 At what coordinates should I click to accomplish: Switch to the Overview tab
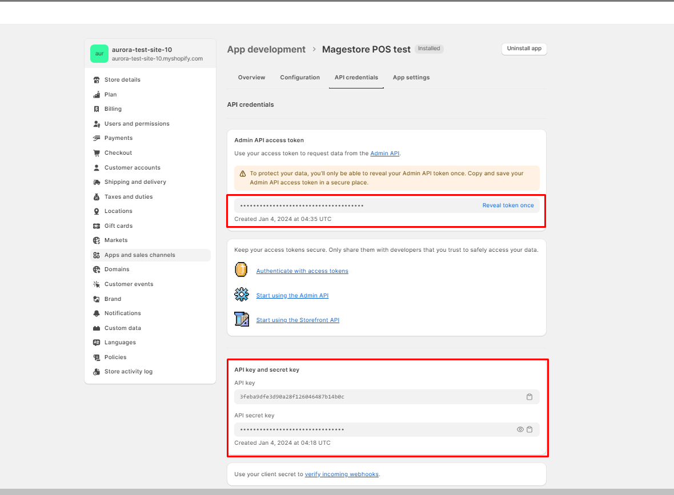coord(251,77)
